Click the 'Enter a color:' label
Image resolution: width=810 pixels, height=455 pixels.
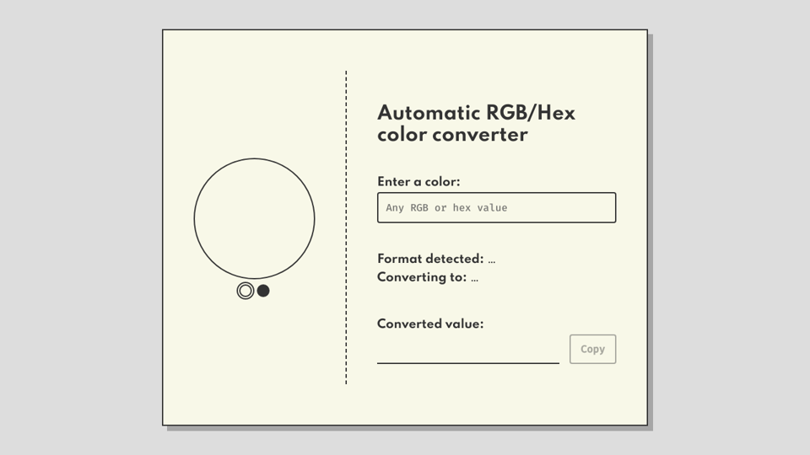tap(418, 182)
